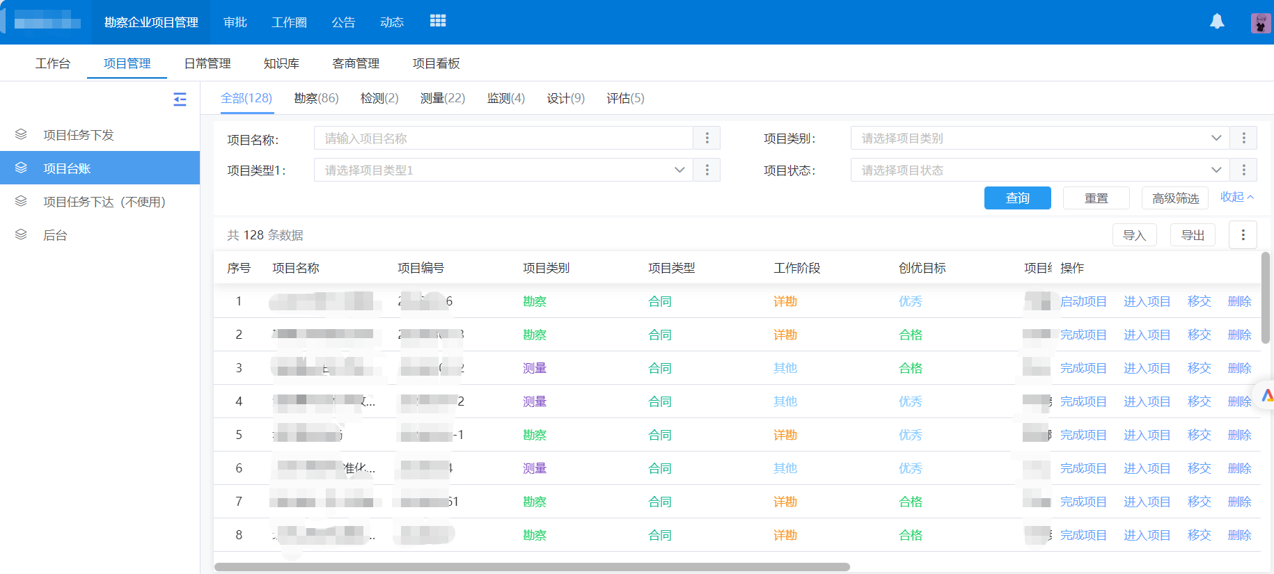Switch to the 勘察(86) tab
The height and width of the screenshot is (574, 1274).
point(316,98)
